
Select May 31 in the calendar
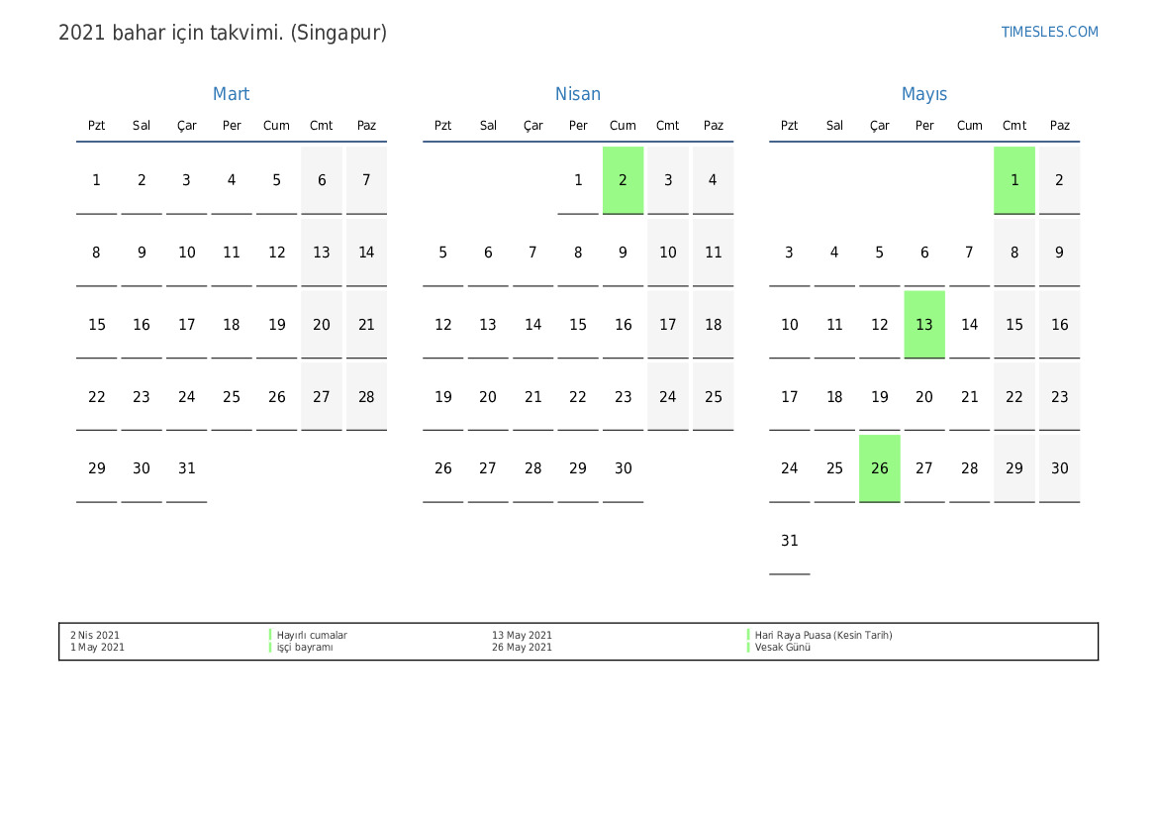789,541
